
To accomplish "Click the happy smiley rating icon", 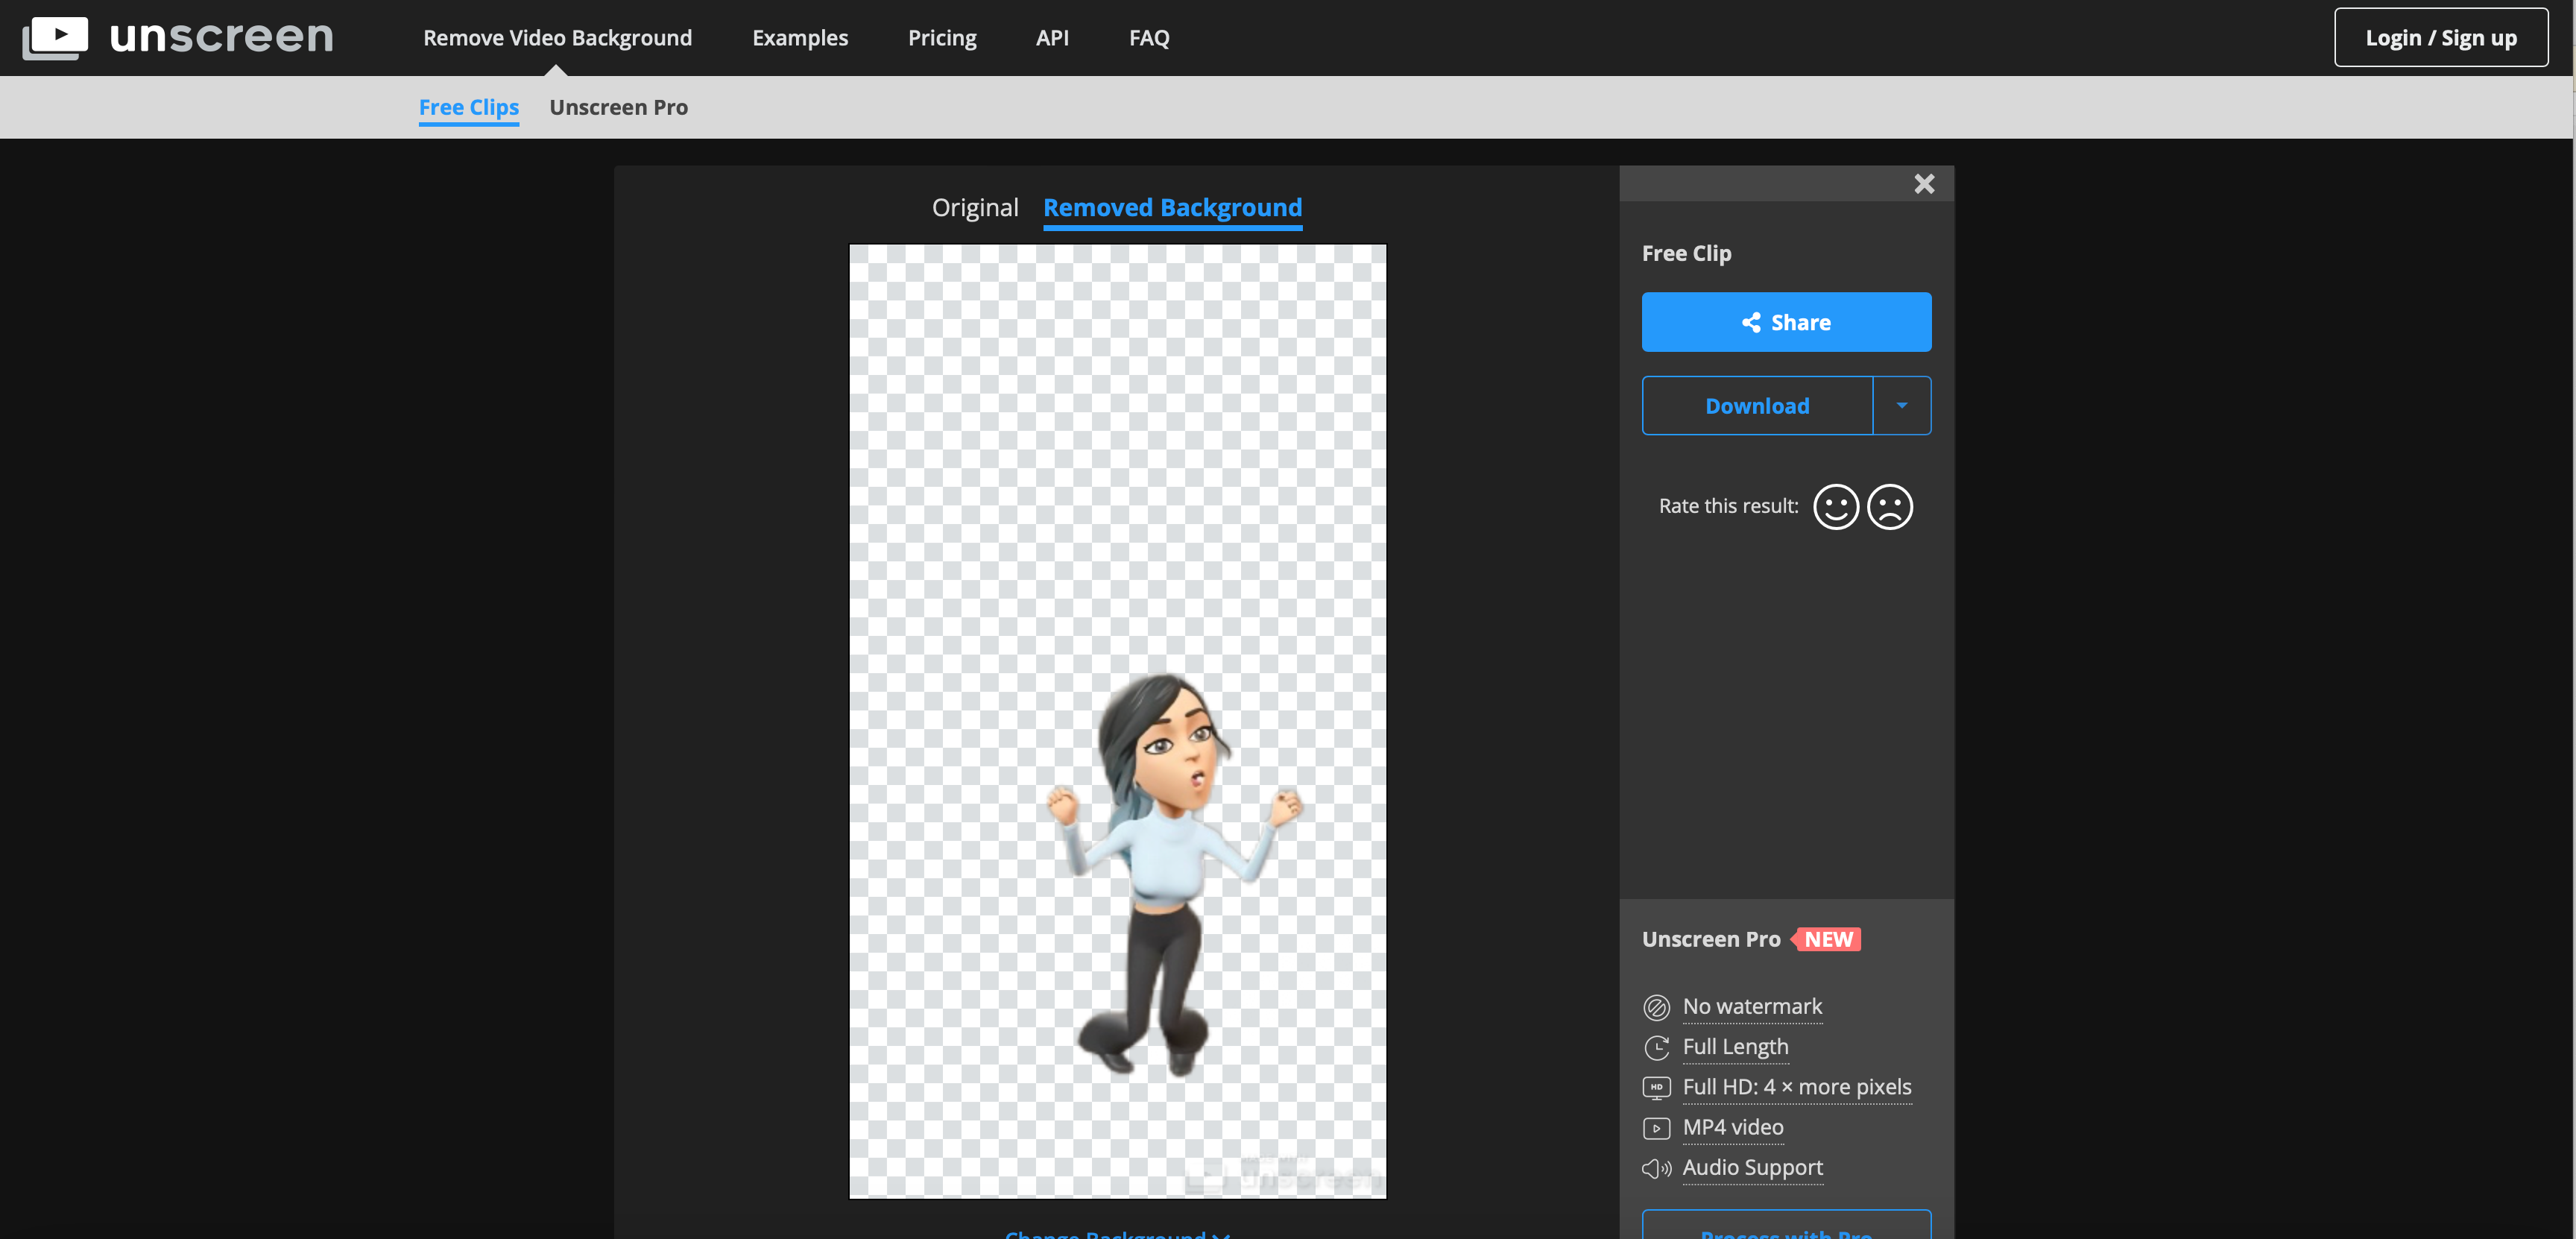I will 1837,505.
